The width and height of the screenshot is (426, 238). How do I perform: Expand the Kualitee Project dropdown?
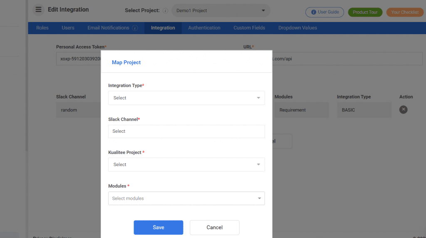click(x=186, y=164)
